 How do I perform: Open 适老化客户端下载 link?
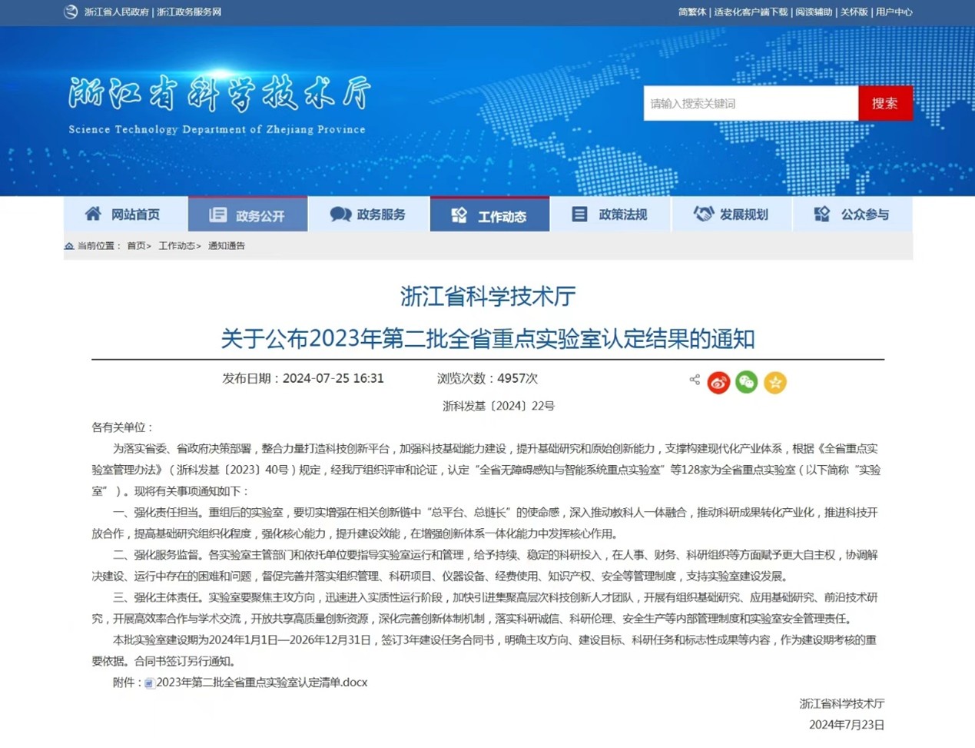click(x=751, y=12)
